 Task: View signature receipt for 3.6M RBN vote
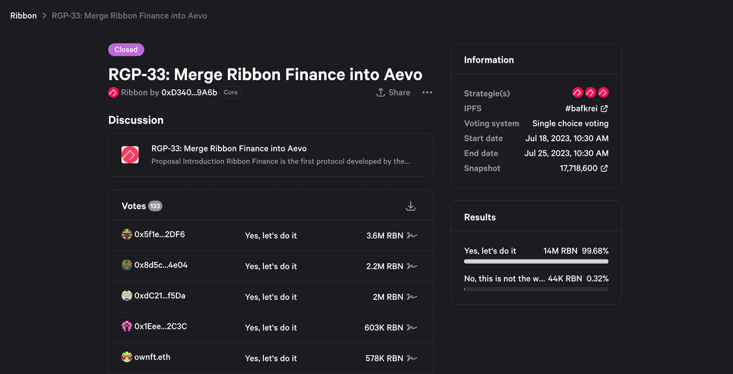[x=412, y=235]
